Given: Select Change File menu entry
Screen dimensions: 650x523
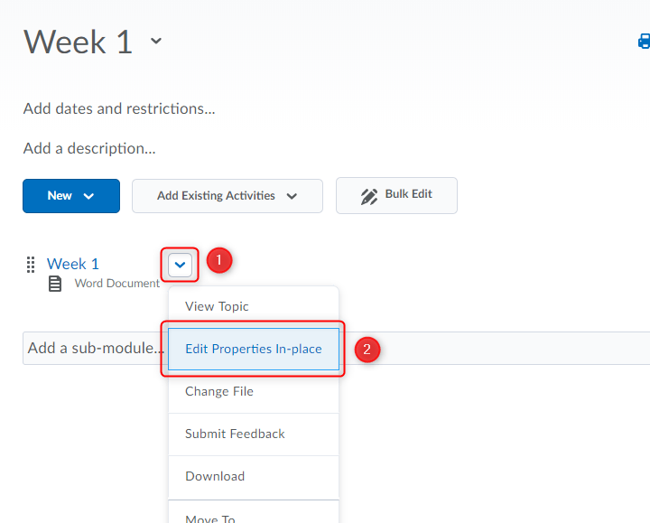Looking at the screenshot, I should point(219,391).
